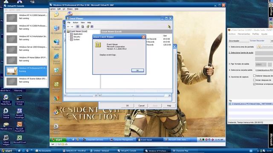Screen dimensions: 273x153
Task: Open aTube Catcher Archivo menu
Action: (x=232, y=34)
